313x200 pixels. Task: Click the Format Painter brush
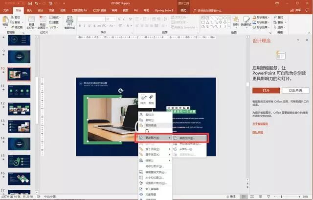12,27
